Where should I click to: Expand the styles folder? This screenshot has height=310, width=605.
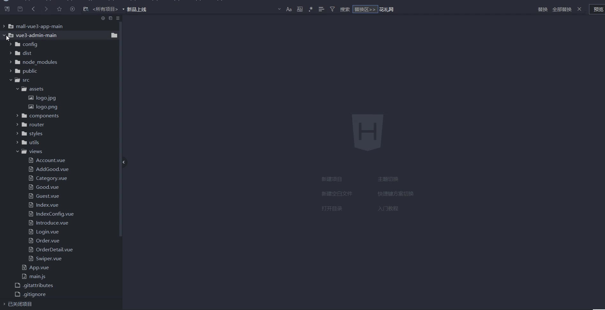click(x=18, y=133)
